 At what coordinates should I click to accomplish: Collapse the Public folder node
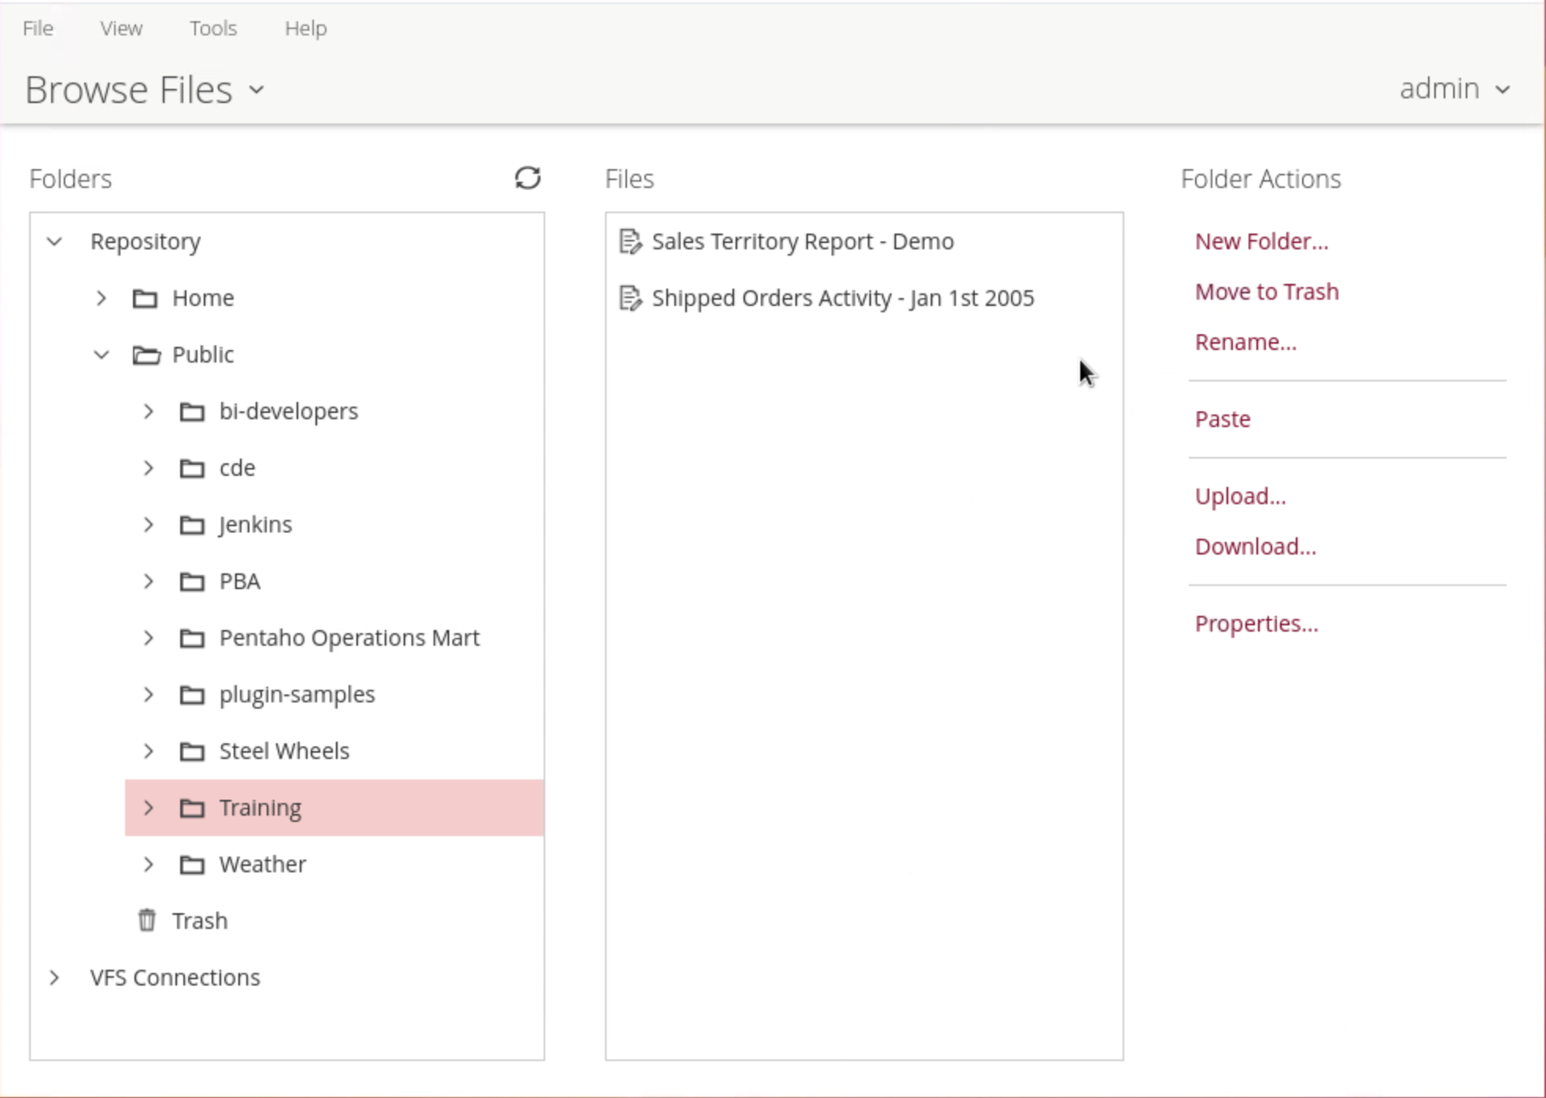[x=101, y=355]
